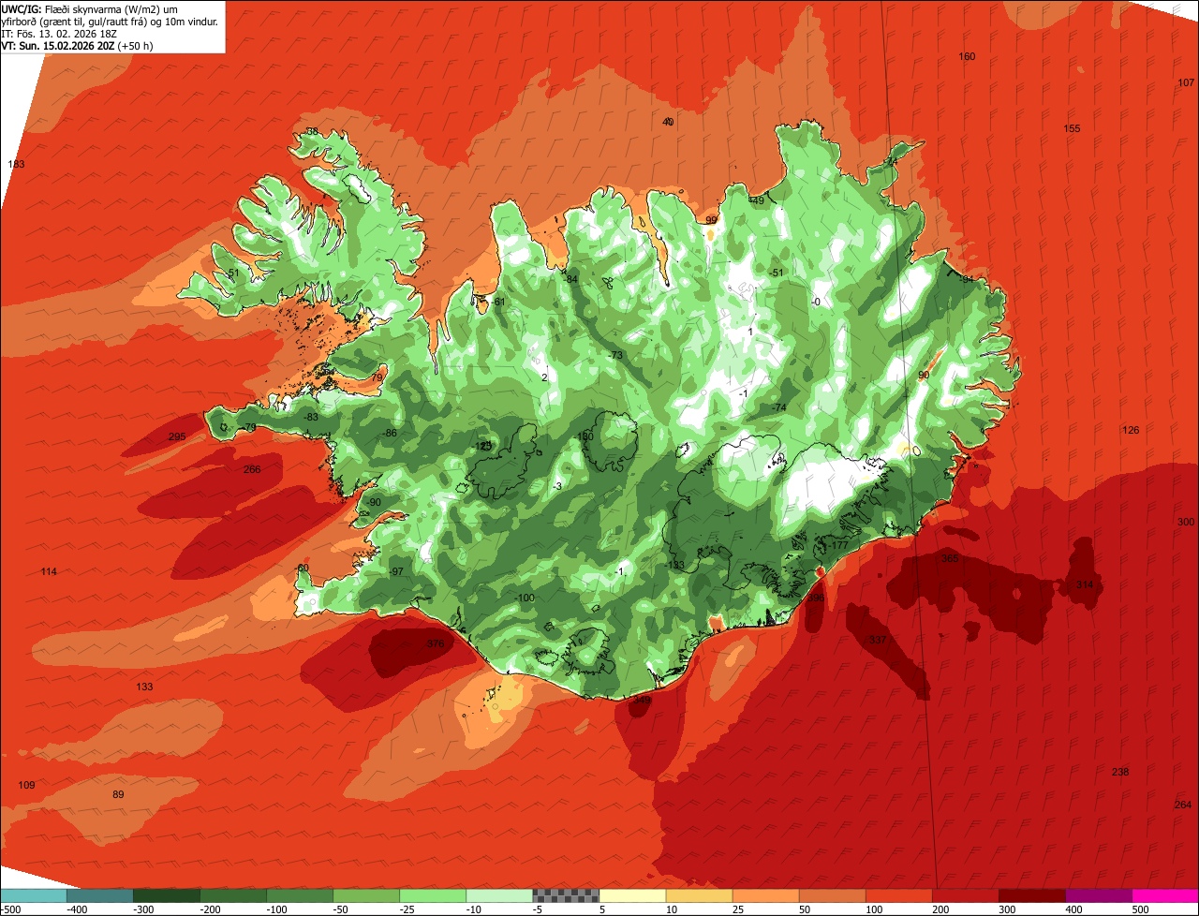Click the value '-86' on the map

click(x=390, y=434)
